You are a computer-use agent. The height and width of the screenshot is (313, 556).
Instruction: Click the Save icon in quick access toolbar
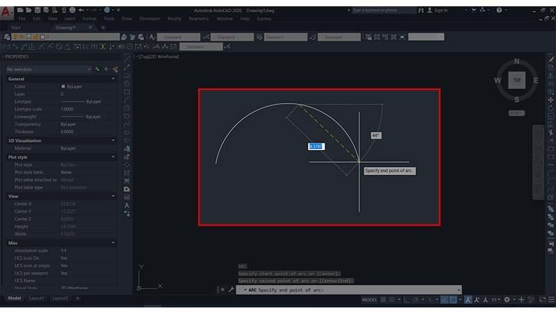coord(38,10)
